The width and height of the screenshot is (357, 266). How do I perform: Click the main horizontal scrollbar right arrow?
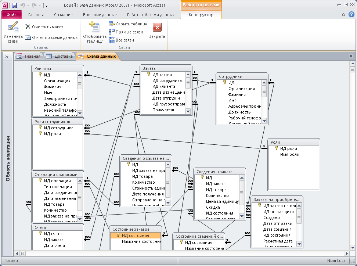coord(347,254)
